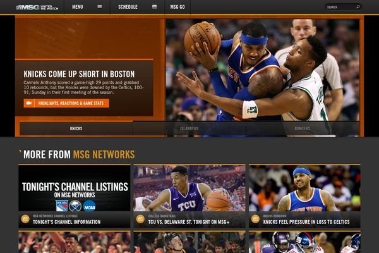The width and height of the screenshot is (379, 253).
Task: Open the hockey player thumbnail in bottom row
Action: 189,242
